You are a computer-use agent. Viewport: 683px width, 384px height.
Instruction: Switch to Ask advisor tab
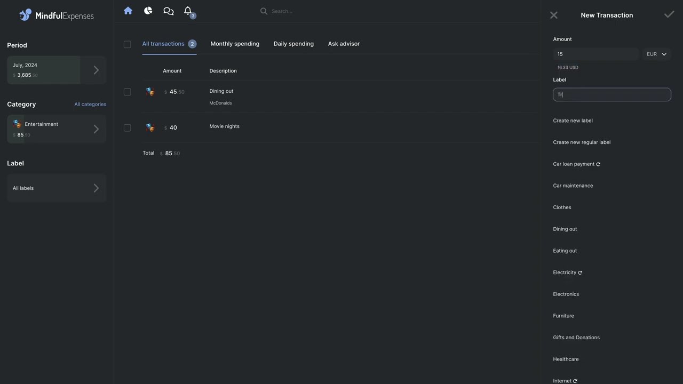coord(344,44)
